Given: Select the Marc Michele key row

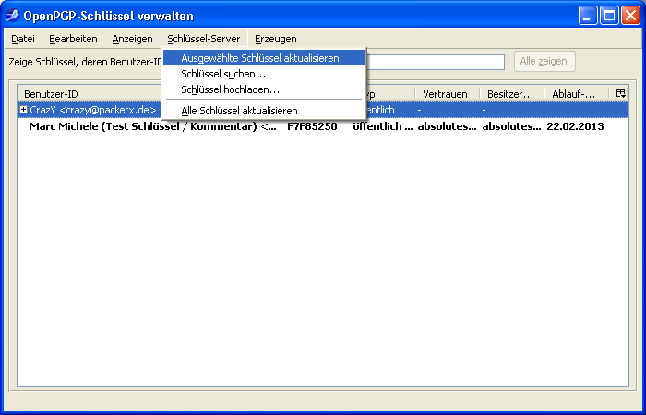Looking at the screenshot, I should 323,126.
